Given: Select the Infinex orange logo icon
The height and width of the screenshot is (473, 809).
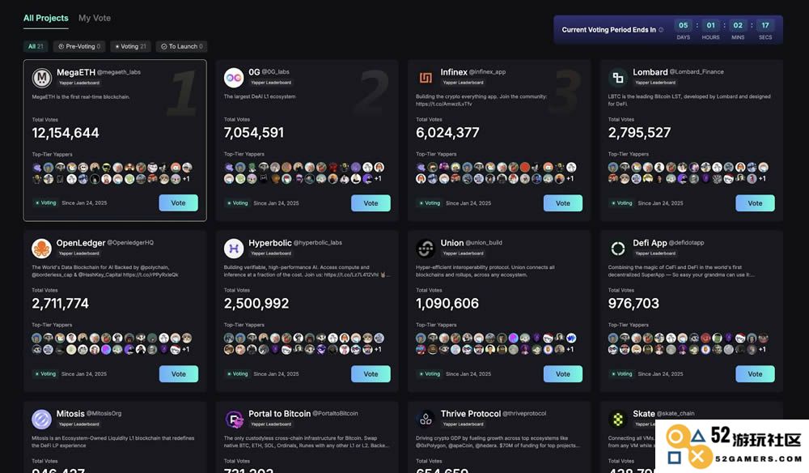Looking at the screenshot, I should point(426,78).
